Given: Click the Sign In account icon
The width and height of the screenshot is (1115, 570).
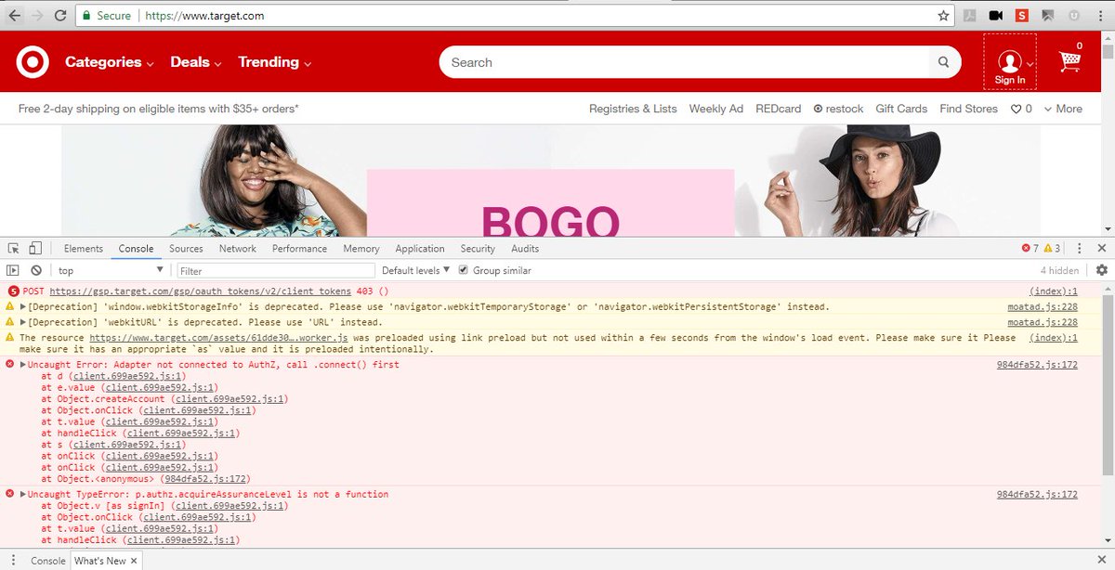Looking at the screenshot, I should click(x=1009, y=60).
